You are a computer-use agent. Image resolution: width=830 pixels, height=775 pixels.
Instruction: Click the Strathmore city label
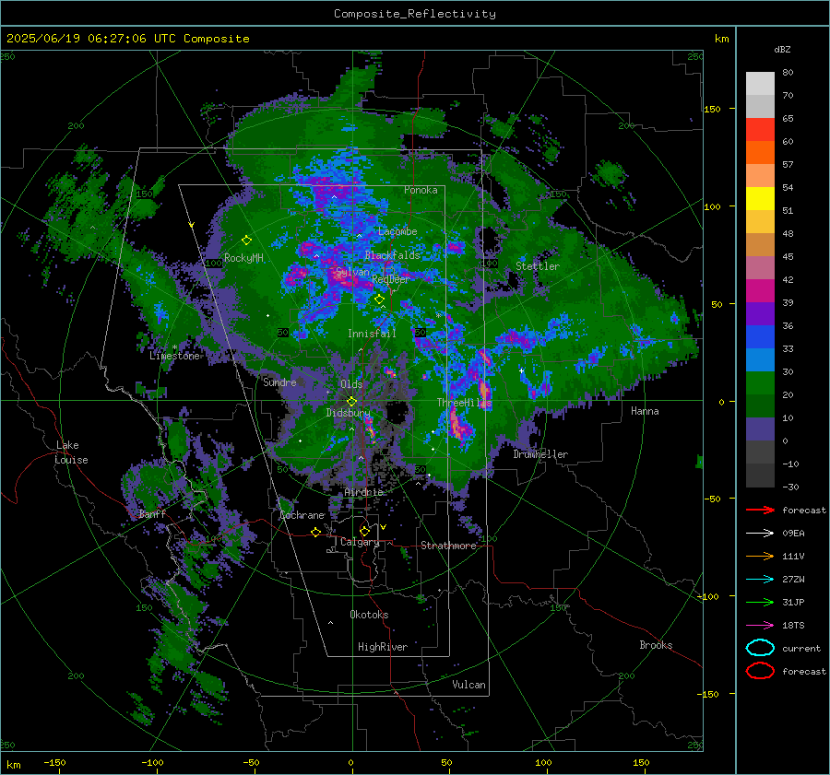pyautogui.click(x=448, y=546)
